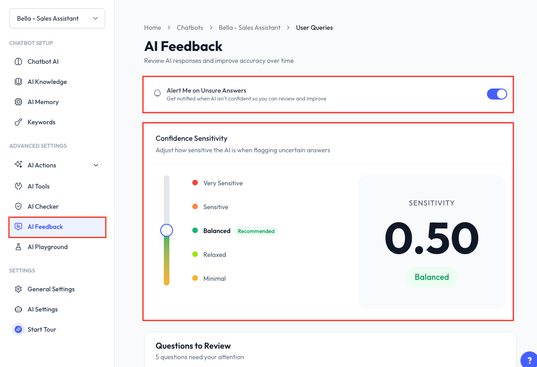Click the AI Settings robot icon
Image resolution: width=537 pixels, height=367 pixels.
(x=18, y=309)
